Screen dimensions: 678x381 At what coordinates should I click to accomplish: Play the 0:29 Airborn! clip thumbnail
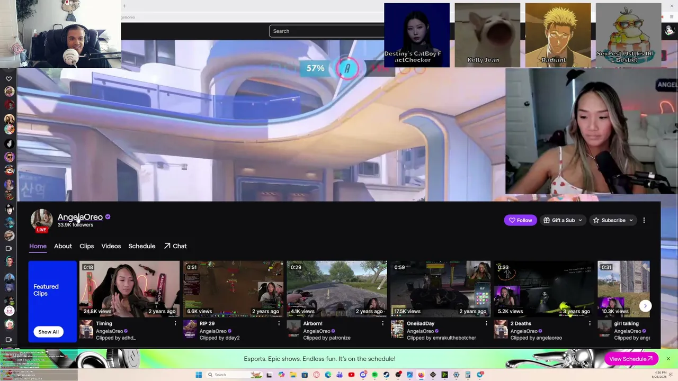click(x=337, y=289)
